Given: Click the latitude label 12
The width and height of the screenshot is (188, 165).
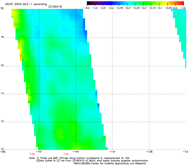Looking at the screenshot, I should (x=2, y=121).
